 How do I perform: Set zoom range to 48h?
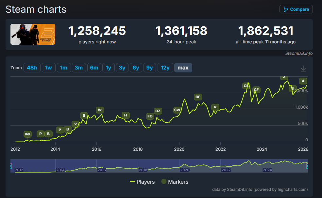click(32, 68)
